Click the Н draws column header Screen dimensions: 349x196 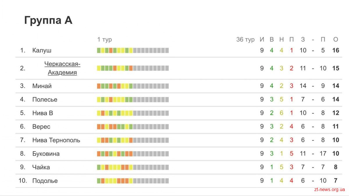(x=282, y=39)
